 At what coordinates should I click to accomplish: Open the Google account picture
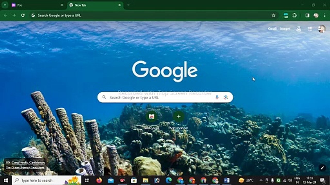[x=322, y=29]
